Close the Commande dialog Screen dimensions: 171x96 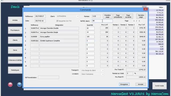[x=146, y=9]
